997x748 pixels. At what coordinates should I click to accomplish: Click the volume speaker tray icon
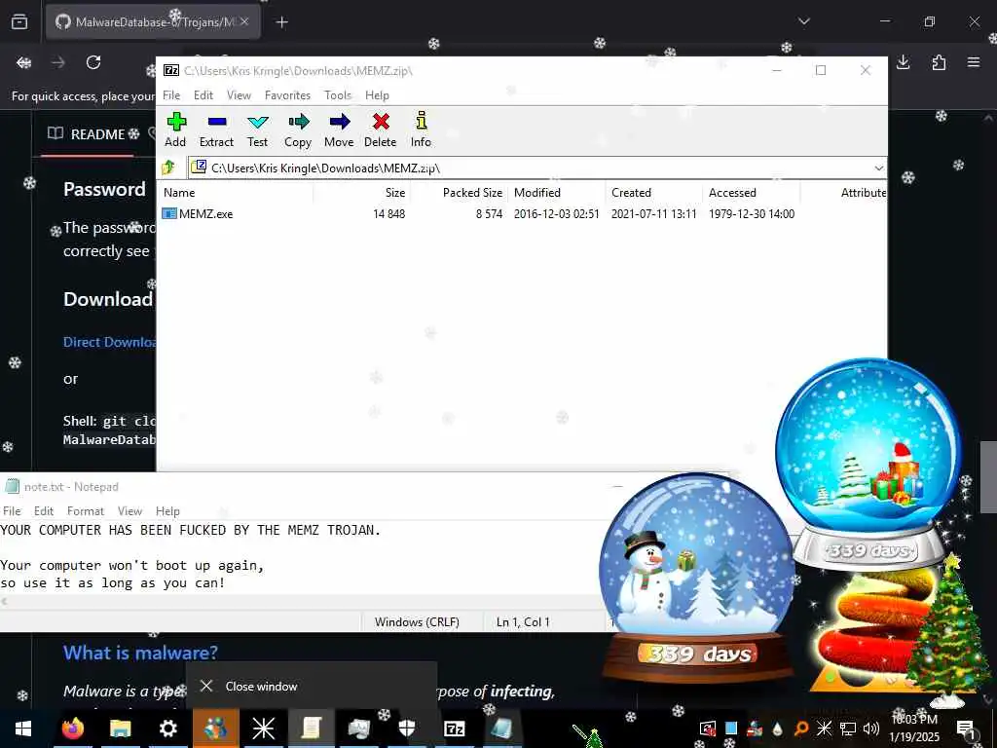870,729
